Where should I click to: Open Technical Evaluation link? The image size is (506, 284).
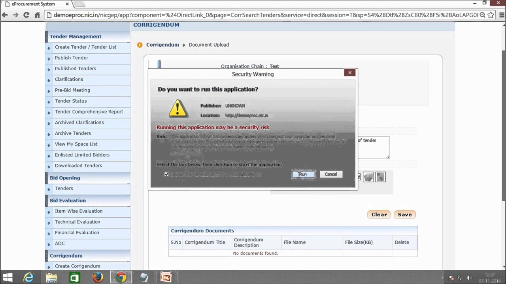(77, 222)
